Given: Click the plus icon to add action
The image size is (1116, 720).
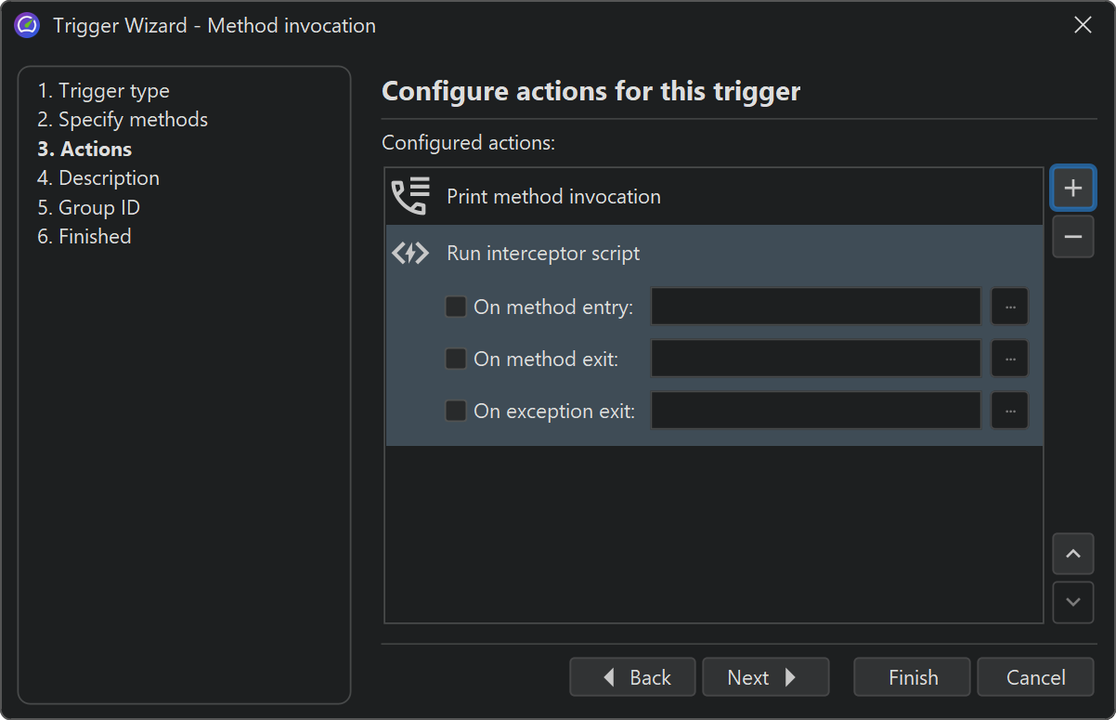Looking at the screenshot, I should [1073, 189].
